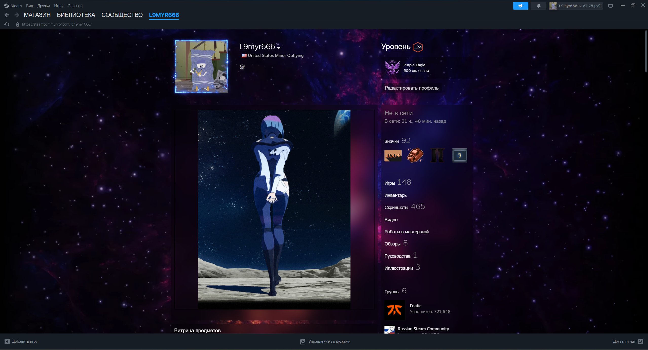
Task: Click the page vertical scrollbar
Action: click(x=646, y=52)
